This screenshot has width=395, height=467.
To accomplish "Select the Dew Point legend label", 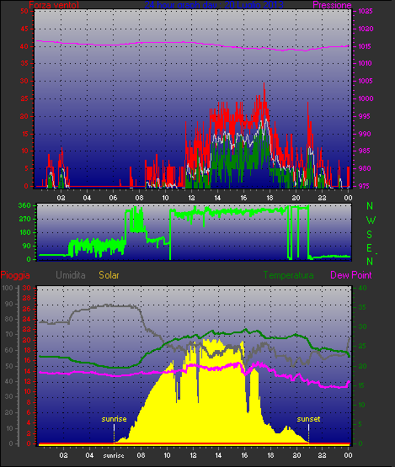I will point(351,275).
